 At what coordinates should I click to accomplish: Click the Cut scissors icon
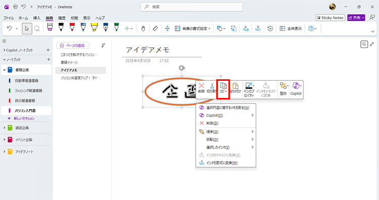212,88
